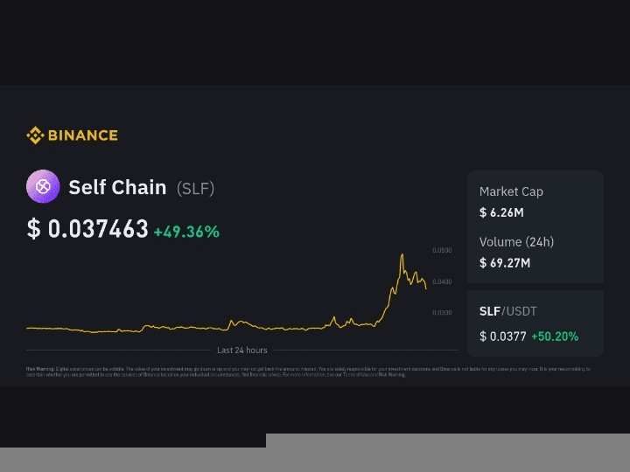The width and height of the screenshot is (630, 472).
Task: Click the Last 24 hours label
Action: (x=242, y=350)
